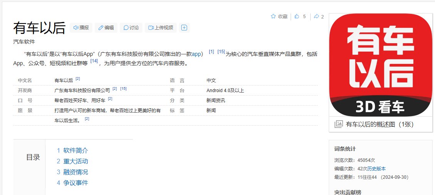Click the 最近更新 date text
Image resolution: width=435 pixels, height=195 pixels.
click(x=371, y=177)
